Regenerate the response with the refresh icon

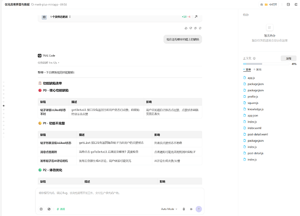[200, 28]
